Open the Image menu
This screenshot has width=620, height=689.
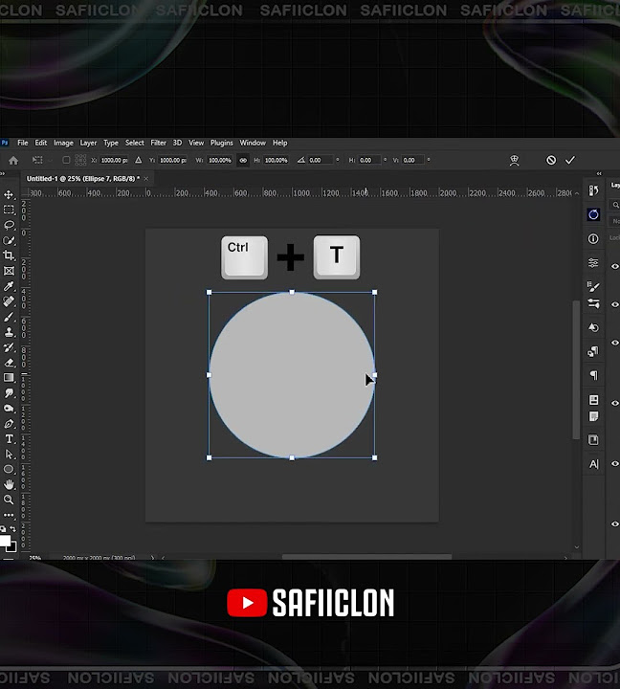coord(63,143)
